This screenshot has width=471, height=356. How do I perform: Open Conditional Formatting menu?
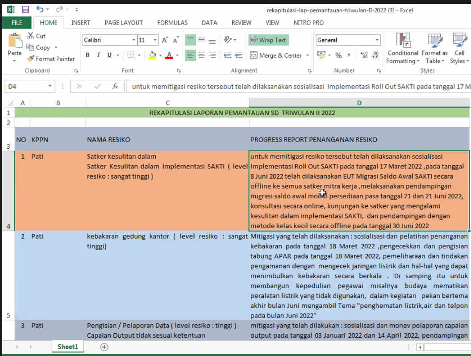(x=403, y=48)
